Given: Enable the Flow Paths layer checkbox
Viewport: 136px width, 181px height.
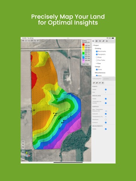Looking at the screenshot, I should pos(97,60).
